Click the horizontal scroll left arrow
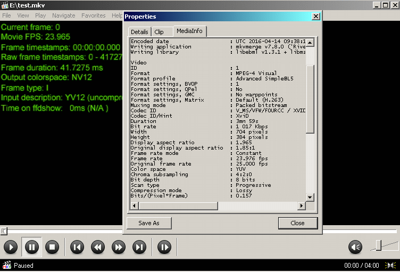Viewport: 400px width, 272px height. click(135, 205)
